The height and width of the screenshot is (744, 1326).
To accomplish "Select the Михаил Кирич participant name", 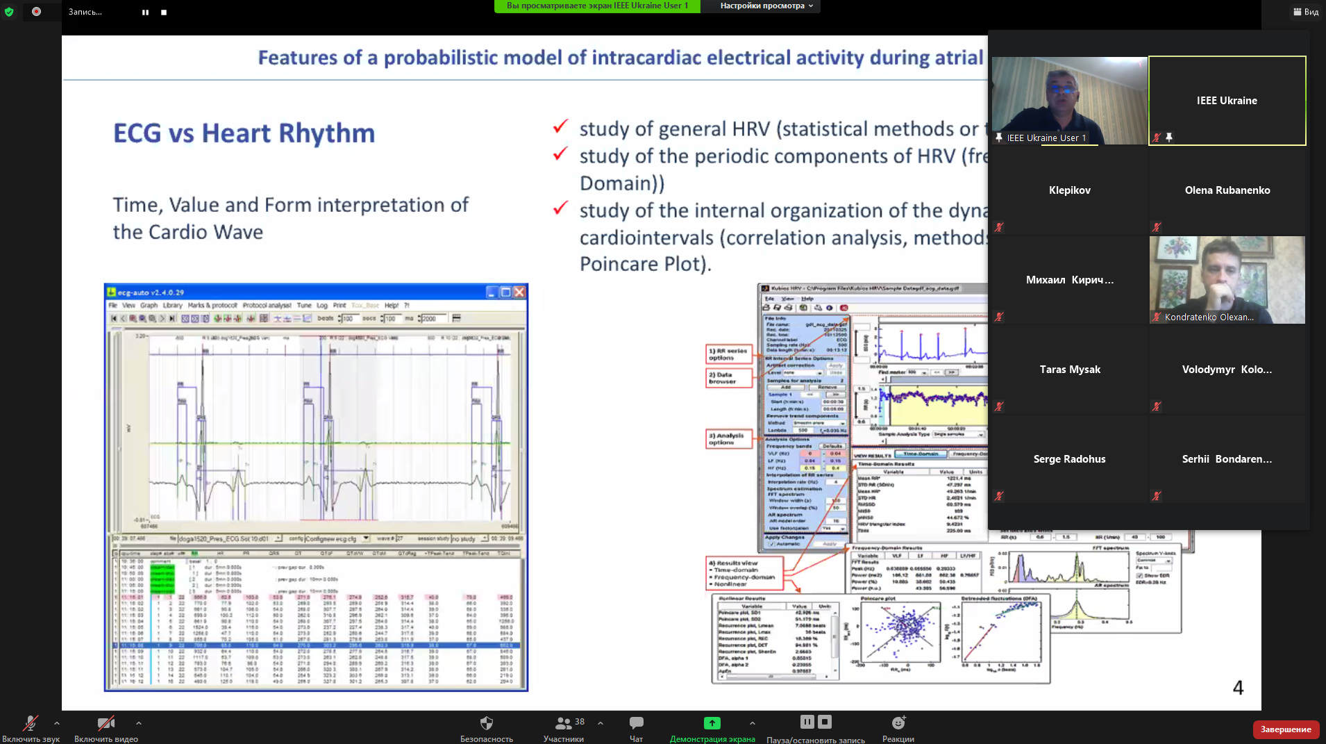I will pyautogui.click(x=1069, y=280).
